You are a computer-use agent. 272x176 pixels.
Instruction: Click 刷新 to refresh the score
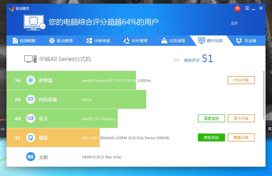pos(177,60)
